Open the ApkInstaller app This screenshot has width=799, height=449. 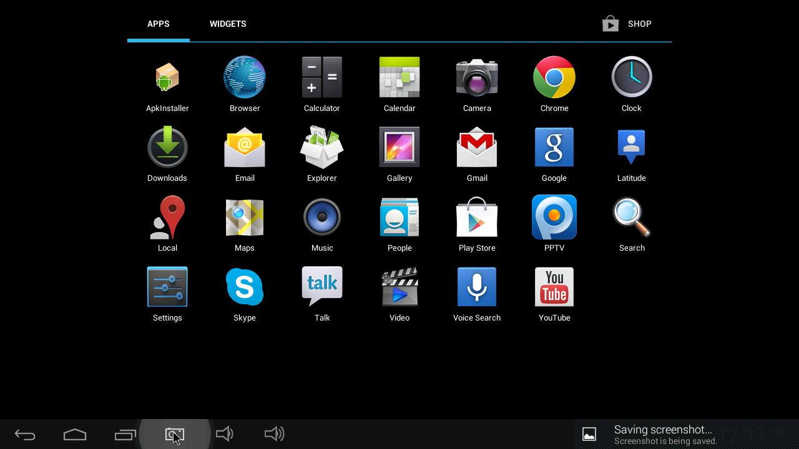pyautogui.click(x=167, y=77)
